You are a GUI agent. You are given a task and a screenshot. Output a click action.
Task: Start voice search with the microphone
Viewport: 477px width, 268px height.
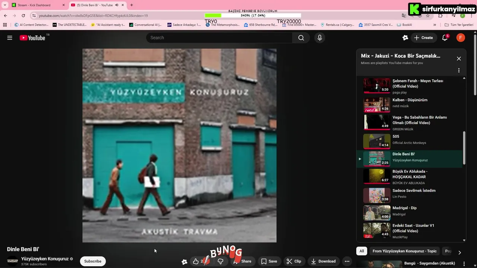pos(319,38)
